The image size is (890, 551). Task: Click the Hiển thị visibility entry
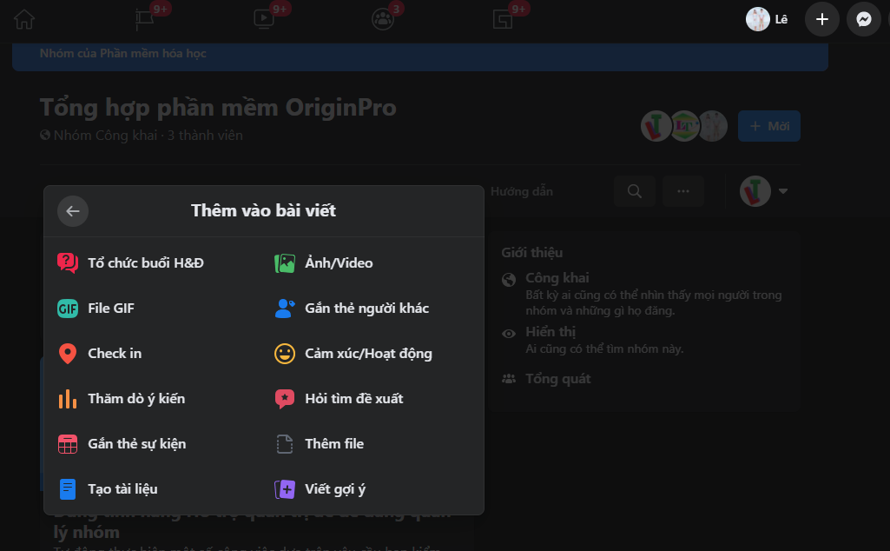tap(550, 332)
